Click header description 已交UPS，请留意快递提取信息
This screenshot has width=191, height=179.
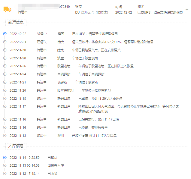[x=160, y=12]
